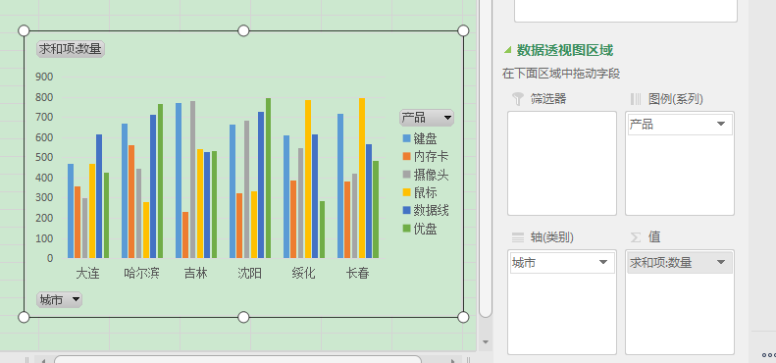Image resolution: width=776 pixels, height=363 pixels.
Task: Expand the 城市 dropdown in 轴(类别) area
Action: coord(603,263)
